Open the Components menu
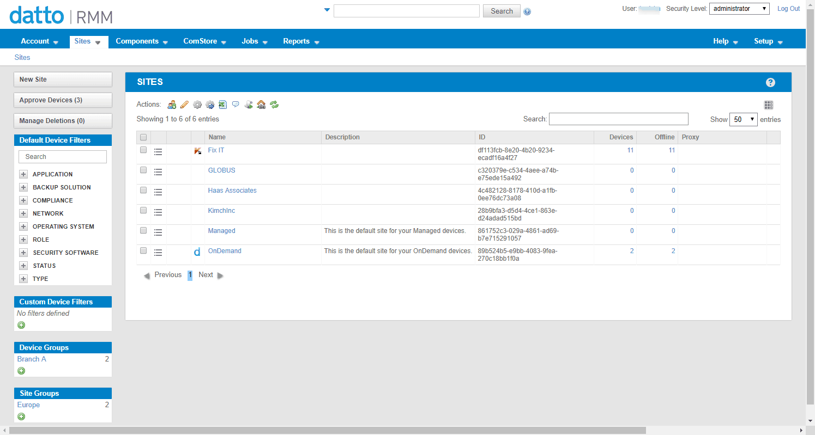The width and height of the screenshot is (815, 435). click(142, 41)
